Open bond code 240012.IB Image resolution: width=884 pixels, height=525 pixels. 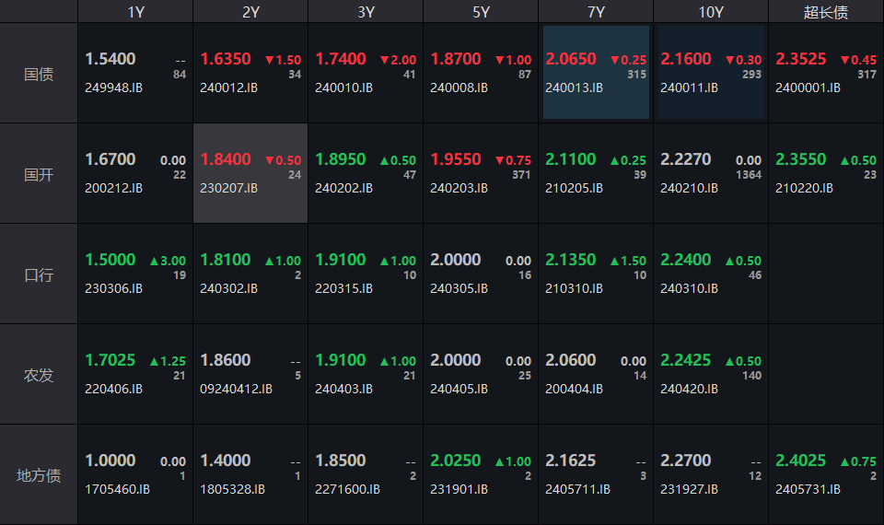click(228, 88)
